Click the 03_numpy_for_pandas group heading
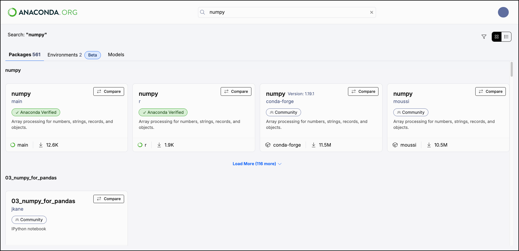519x251 pixels. tap(31, 178)
